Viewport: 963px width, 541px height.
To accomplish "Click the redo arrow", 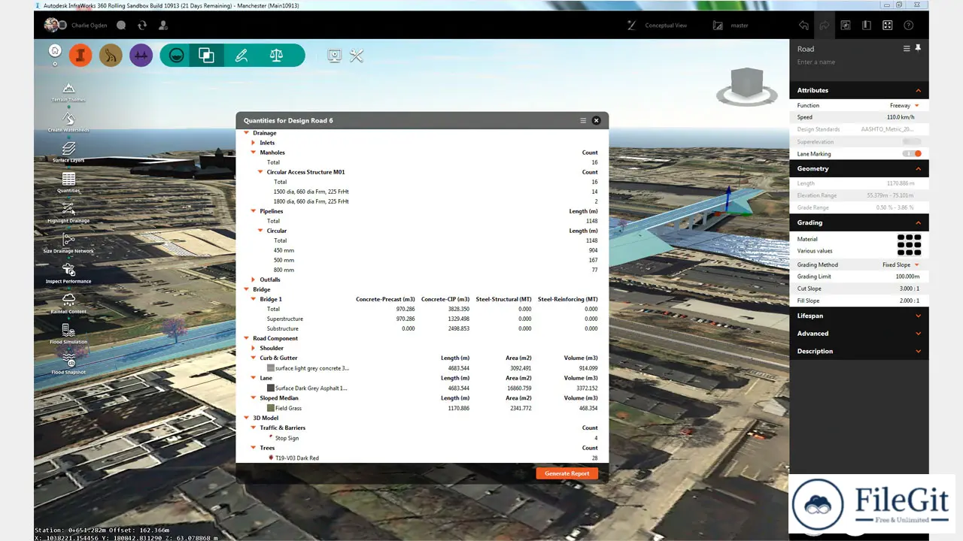I will pos(825,25).
